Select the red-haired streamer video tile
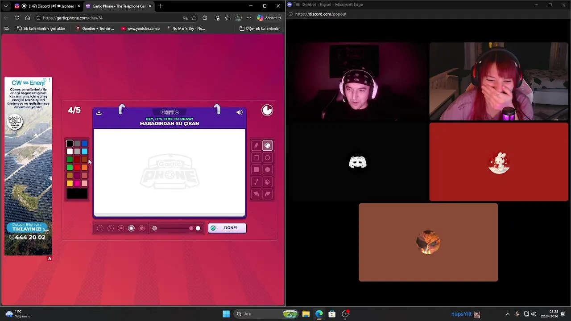 (x=499, y=82)
